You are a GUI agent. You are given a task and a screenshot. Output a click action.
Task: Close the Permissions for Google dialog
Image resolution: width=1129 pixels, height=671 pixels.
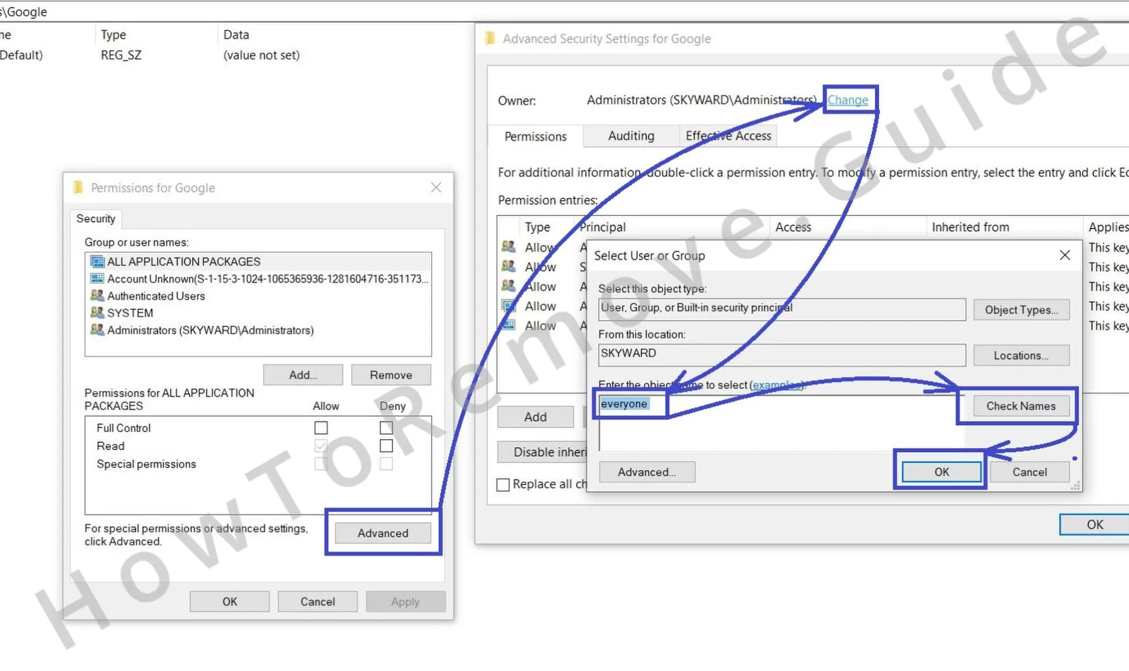436,188
